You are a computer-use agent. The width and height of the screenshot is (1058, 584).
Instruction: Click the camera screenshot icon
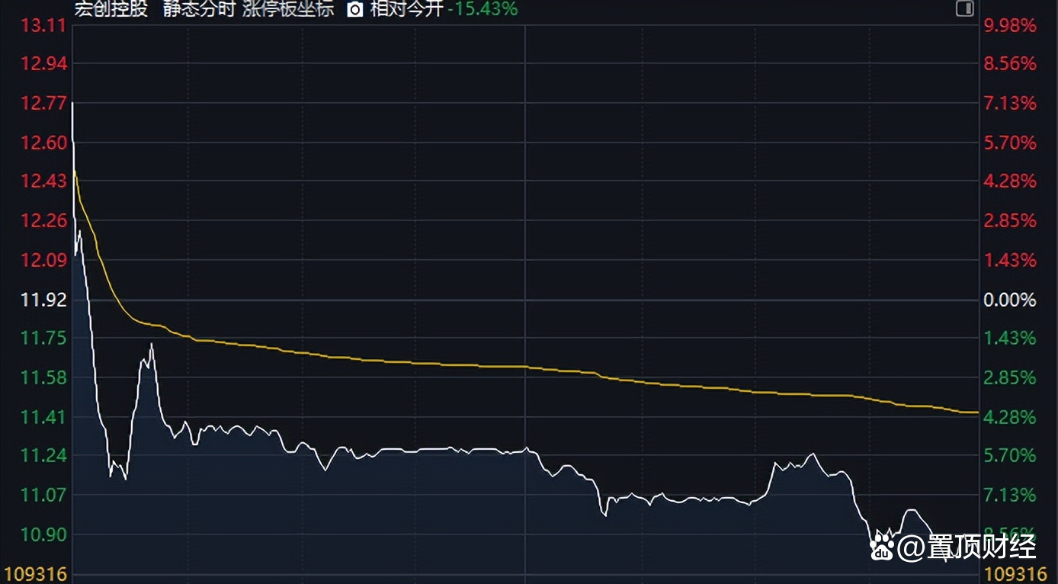[355, 9]
